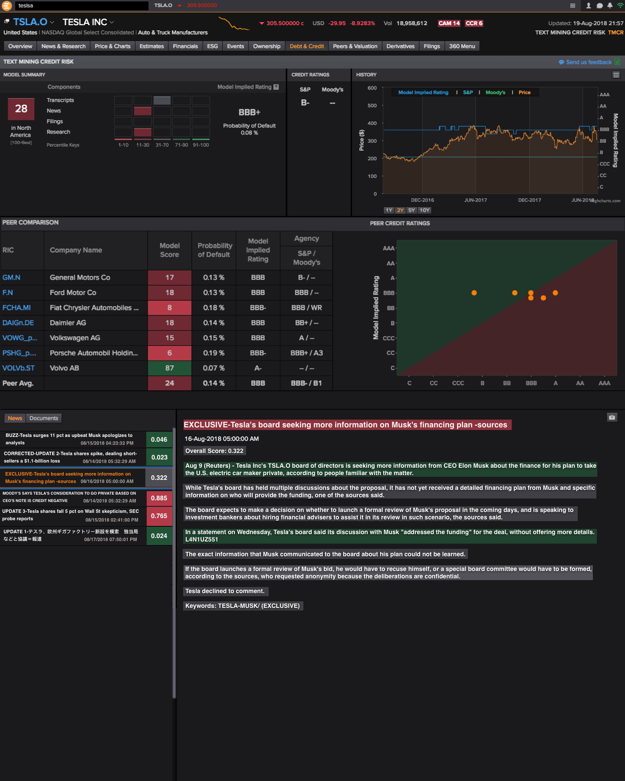Click the feedback speech bubble icon
The width and height of the screenshot is (625, 781).
tap(561, 62)
